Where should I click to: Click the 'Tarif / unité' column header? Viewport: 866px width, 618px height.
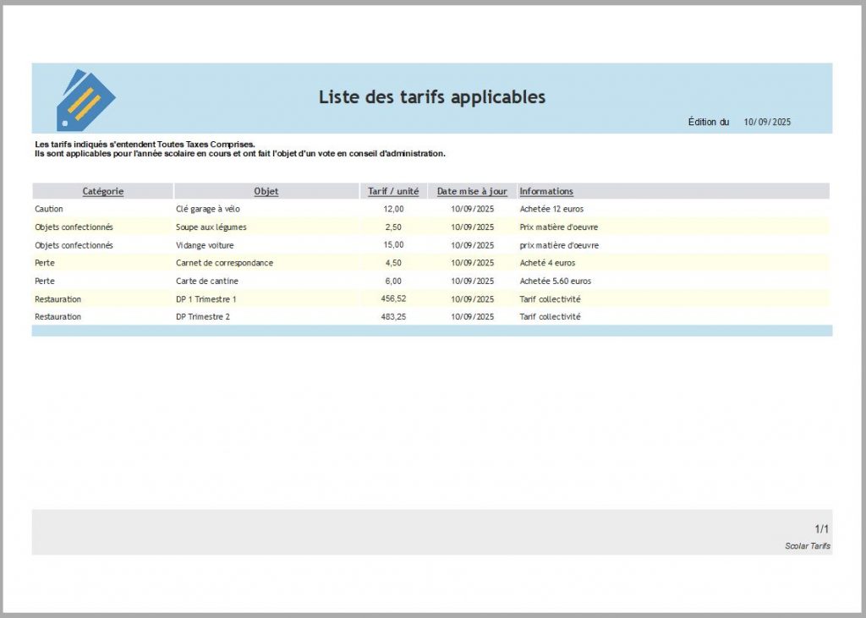tap(393, 191)
